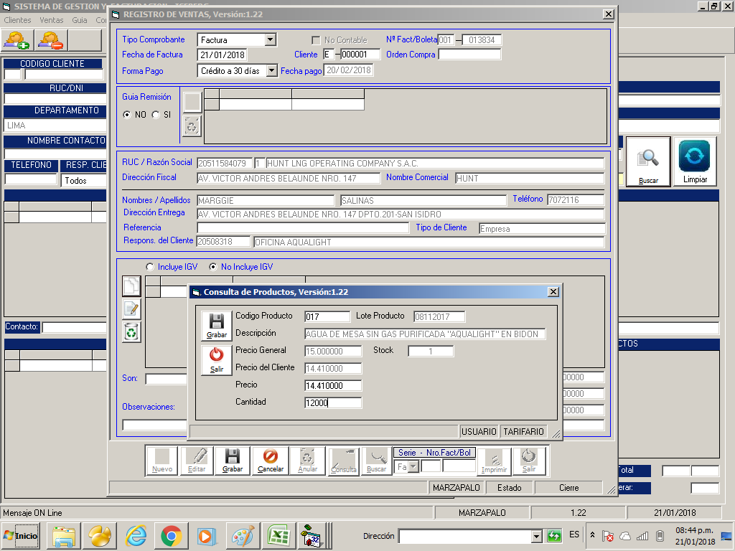Click the Cancelar button in the bottom toolbar
Viewport: 735px width, 551px height.
271,461
